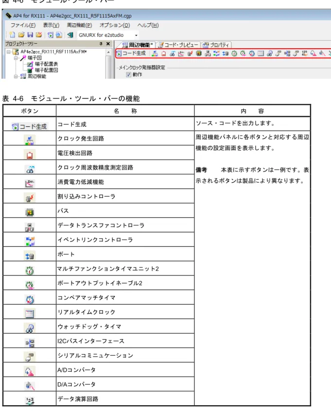Collapse the AP4e2gcc_RX111_R5F1115AxFM root node

pyautogui.click(x=8, y=52)
